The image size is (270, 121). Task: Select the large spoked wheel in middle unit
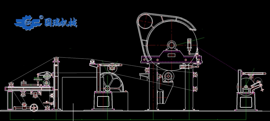click(107, 87)
